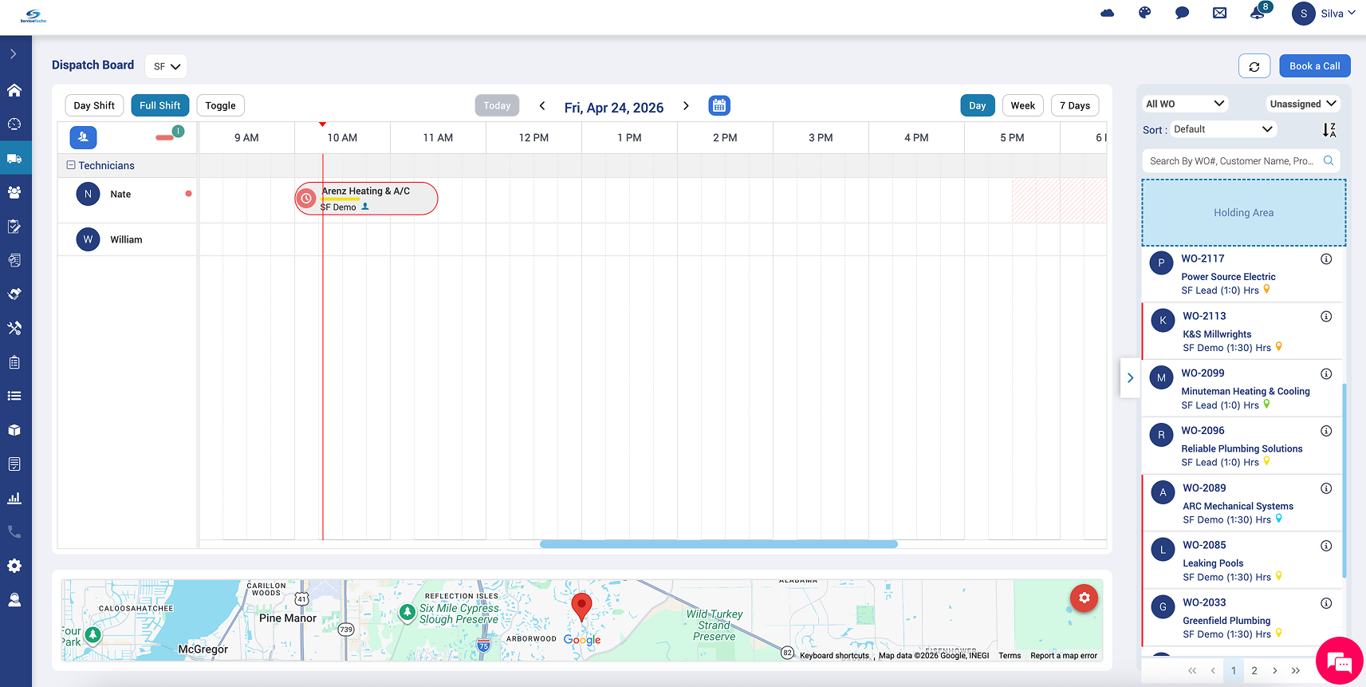This screenshot has height=687, width=1366.
Task: Click the red map location pin
Action: (582, 607)
